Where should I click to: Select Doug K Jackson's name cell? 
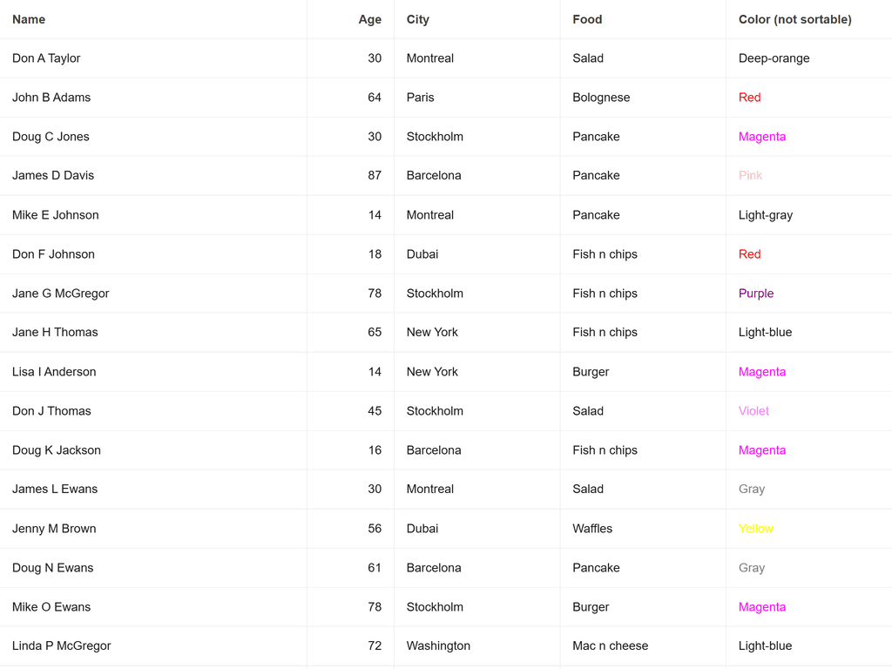coord(57,450)
